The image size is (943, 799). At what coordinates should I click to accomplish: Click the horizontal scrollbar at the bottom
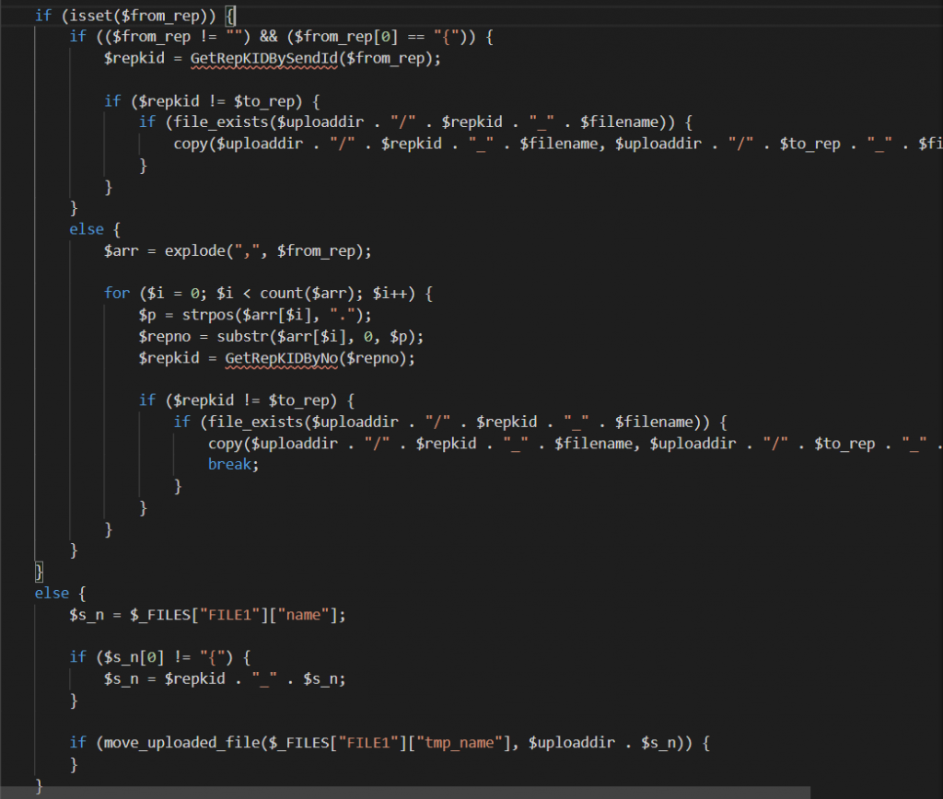coord(405,792)
